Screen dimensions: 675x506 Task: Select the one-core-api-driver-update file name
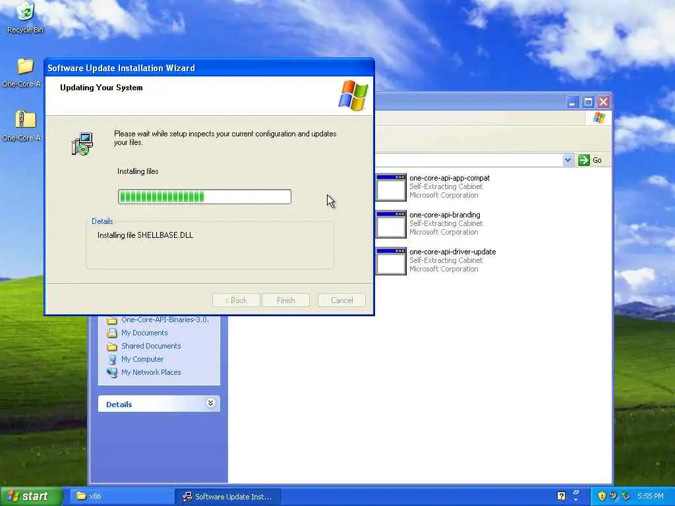(452, 252)
